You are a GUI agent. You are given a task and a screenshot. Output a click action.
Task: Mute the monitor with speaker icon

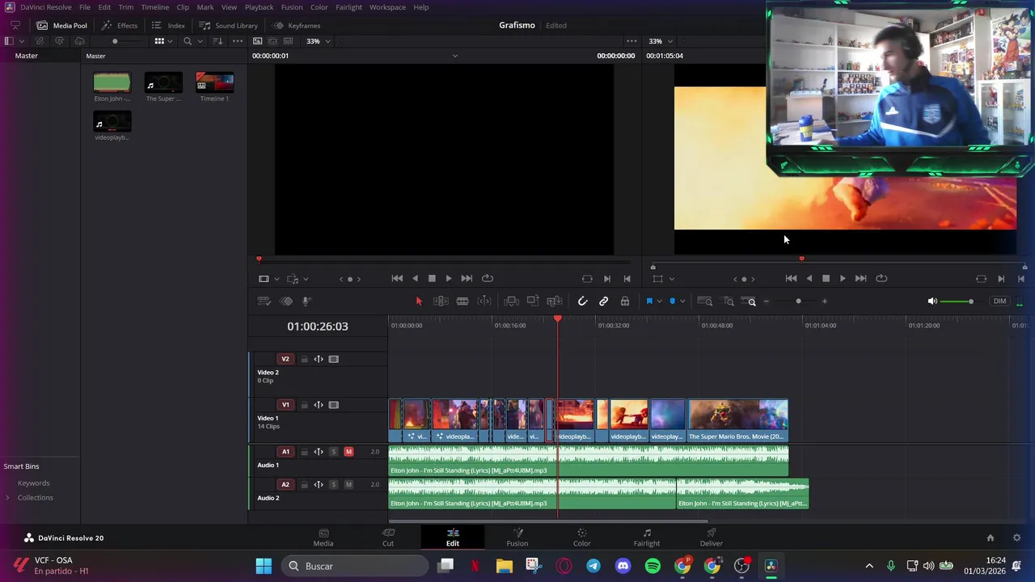click(932, 302)
